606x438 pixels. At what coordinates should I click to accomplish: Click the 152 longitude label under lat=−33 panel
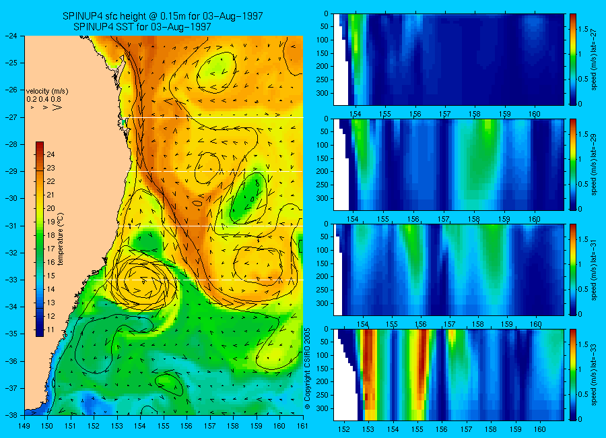pos(343,429)
